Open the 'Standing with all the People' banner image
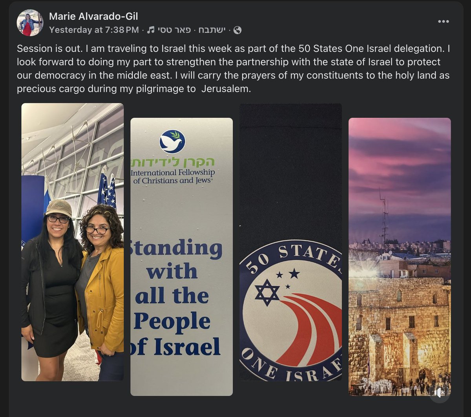471x417 pixels. pos(181,257)
